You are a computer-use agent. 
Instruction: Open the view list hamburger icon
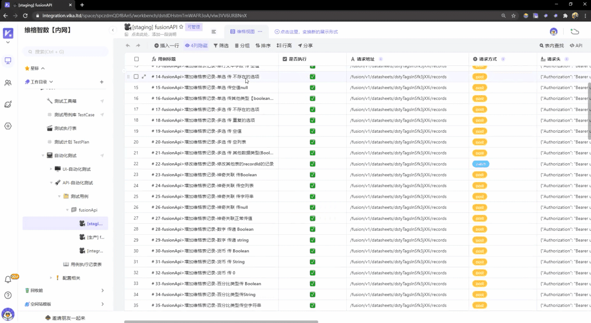click(x=214, y=32)
